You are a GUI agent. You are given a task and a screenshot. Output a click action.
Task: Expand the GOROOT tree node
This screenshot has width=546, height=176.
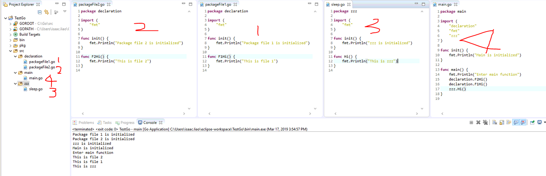(11, 24)
